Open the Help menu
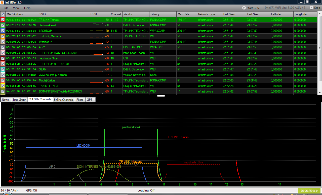The image size is (322, 195). [x=27, y=8]
